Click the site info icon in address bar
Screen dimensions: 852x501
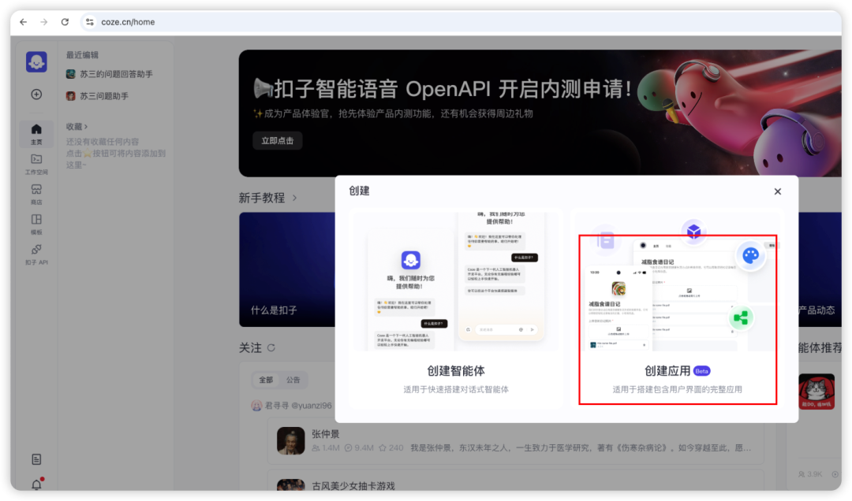[90, 22]
